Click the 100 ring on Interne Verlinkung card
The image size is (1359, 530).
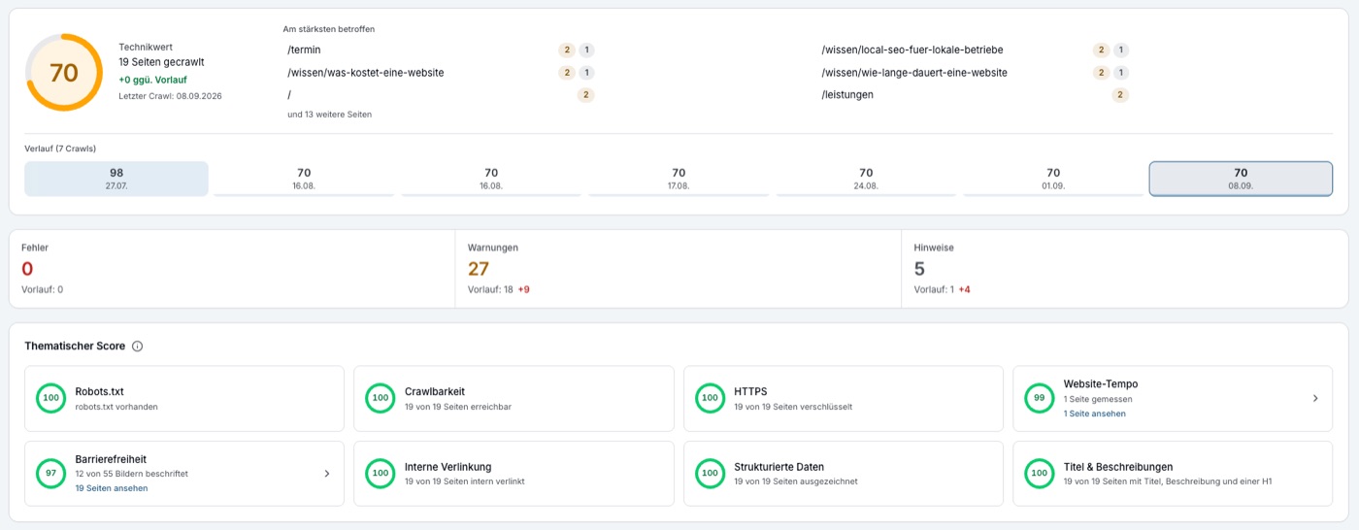point(381,474)
